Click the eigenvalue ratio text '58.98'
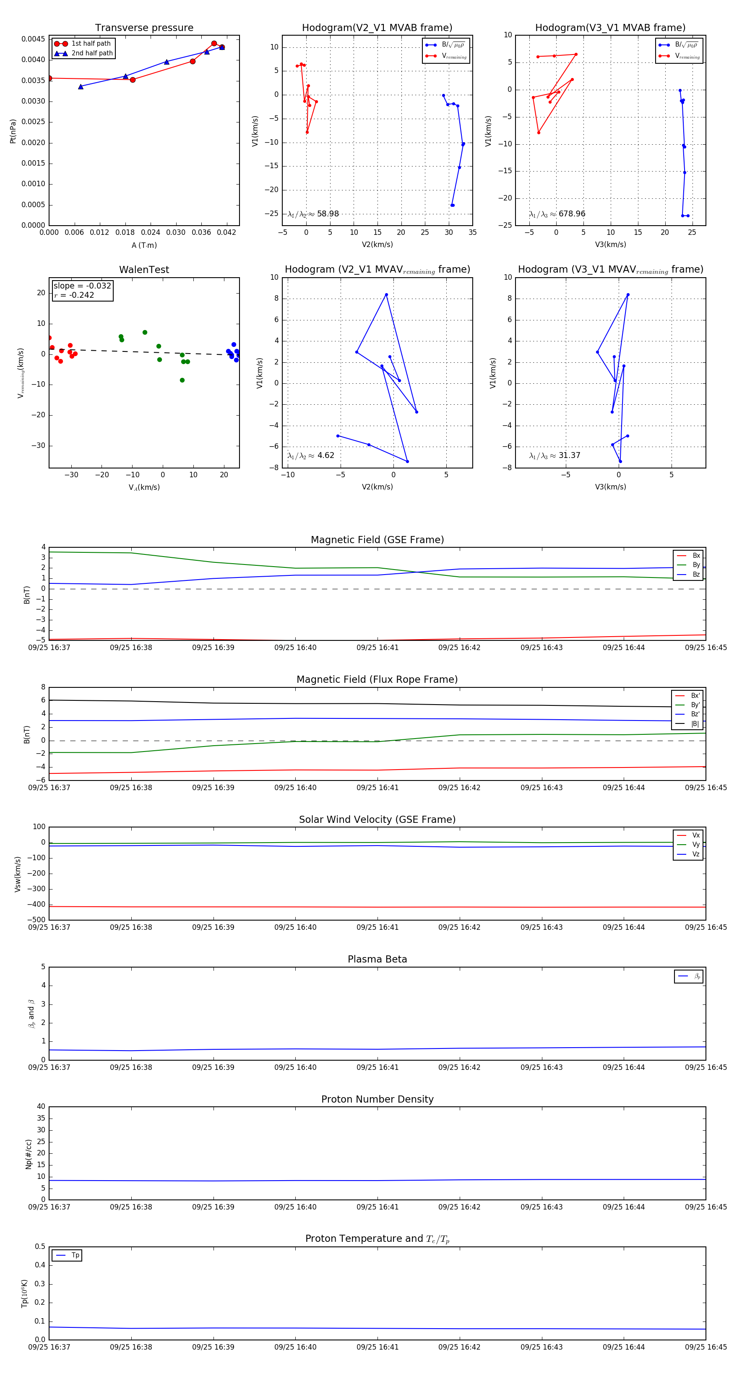 328,214
